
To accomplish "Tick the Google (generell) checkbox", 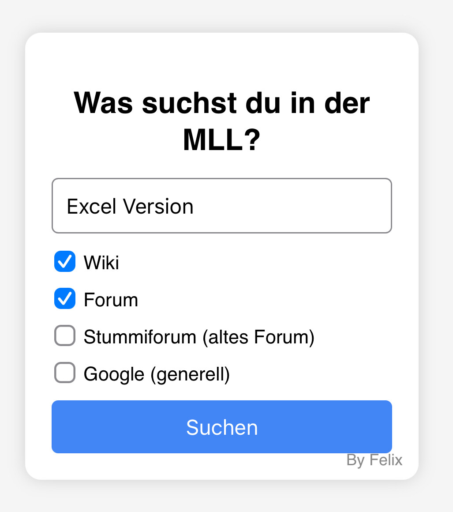I will tap(65, 373).
